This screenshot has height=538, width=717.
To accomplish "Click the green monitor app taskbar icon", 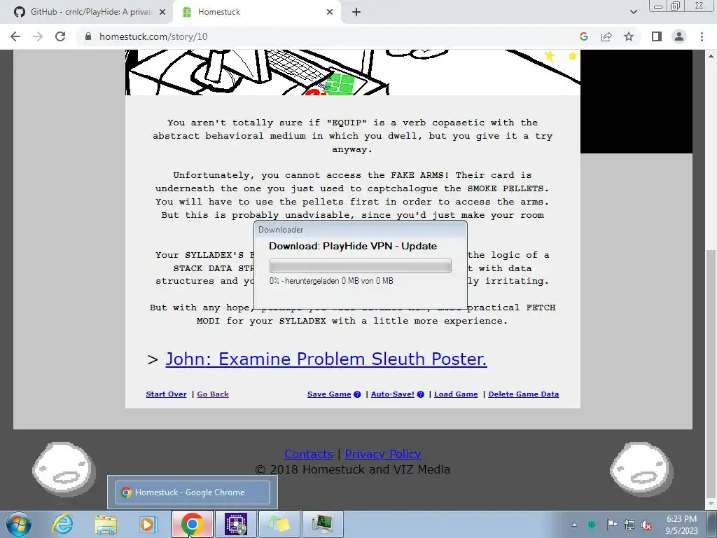I will [x=323, y=524].
